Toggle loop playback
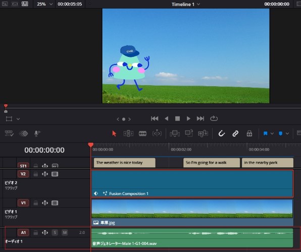 click(x=214, y=118)
